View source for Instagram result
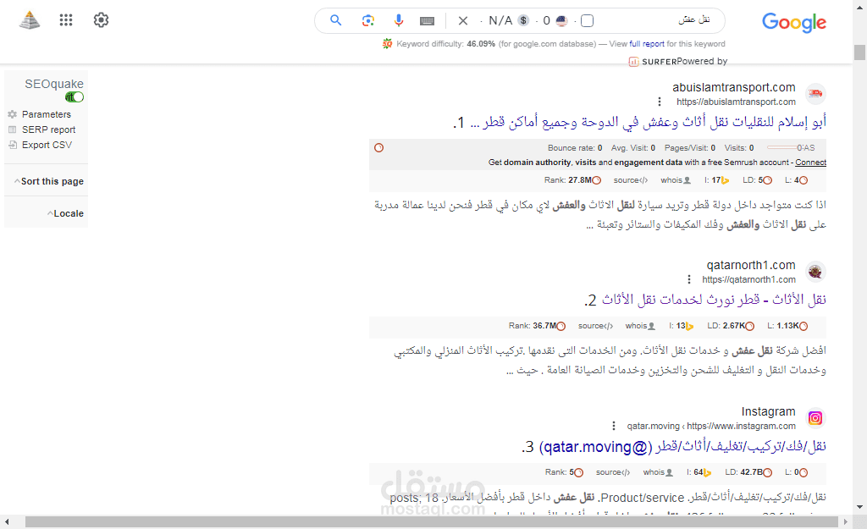 click(613, 472)
